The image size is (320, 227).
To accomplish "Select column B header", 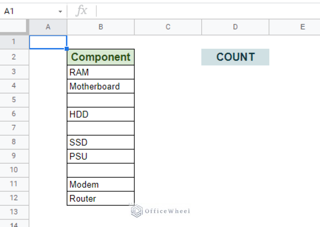I will 100,27.
